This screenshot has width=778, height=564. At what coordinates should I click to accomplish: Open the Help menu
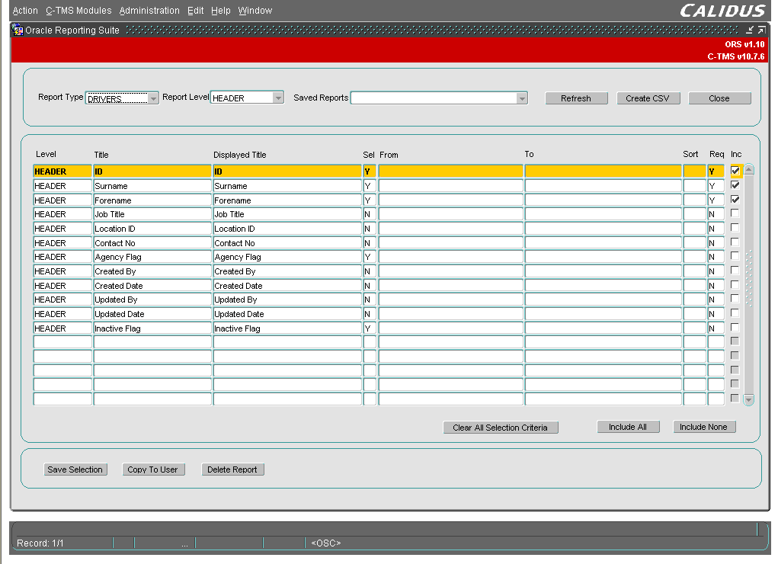[221, 11]
